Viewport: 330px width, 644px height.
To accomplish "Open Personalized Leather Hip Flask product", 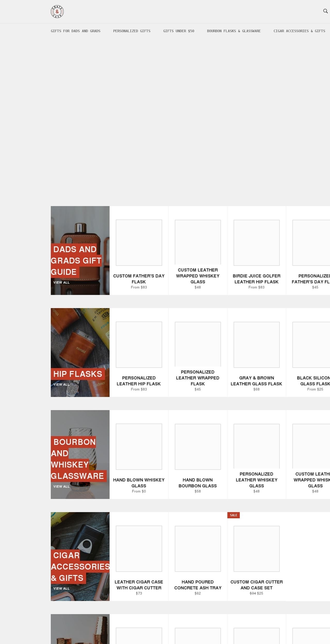I will [x=139, y=381].
